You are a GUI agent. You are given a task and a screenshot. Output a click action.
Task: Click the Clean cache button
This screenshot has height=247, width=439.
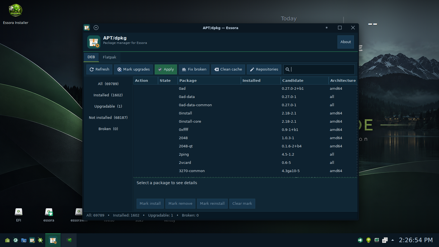(x=228, y=69)
